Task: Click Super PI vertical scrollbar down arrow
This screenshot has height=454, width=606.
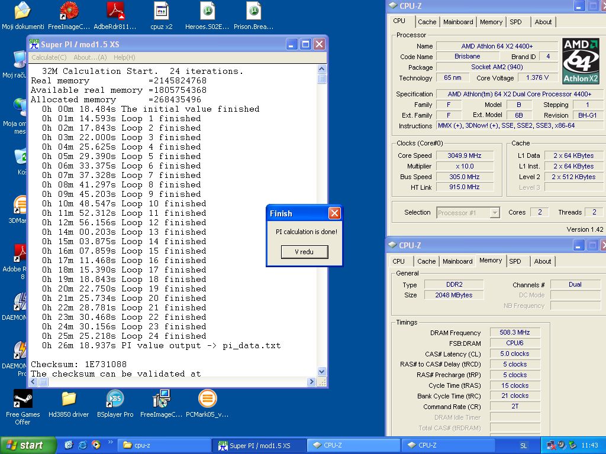Action: coord(321,371)
